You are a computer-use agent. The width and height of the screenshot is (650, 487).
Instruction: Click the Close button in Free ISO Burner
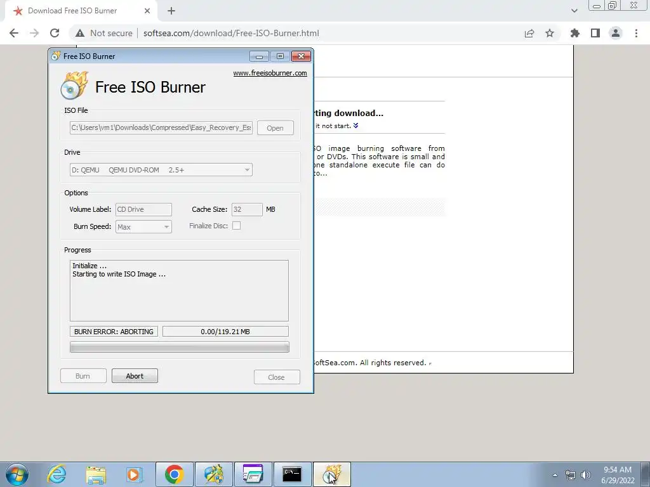coord(277,377)
